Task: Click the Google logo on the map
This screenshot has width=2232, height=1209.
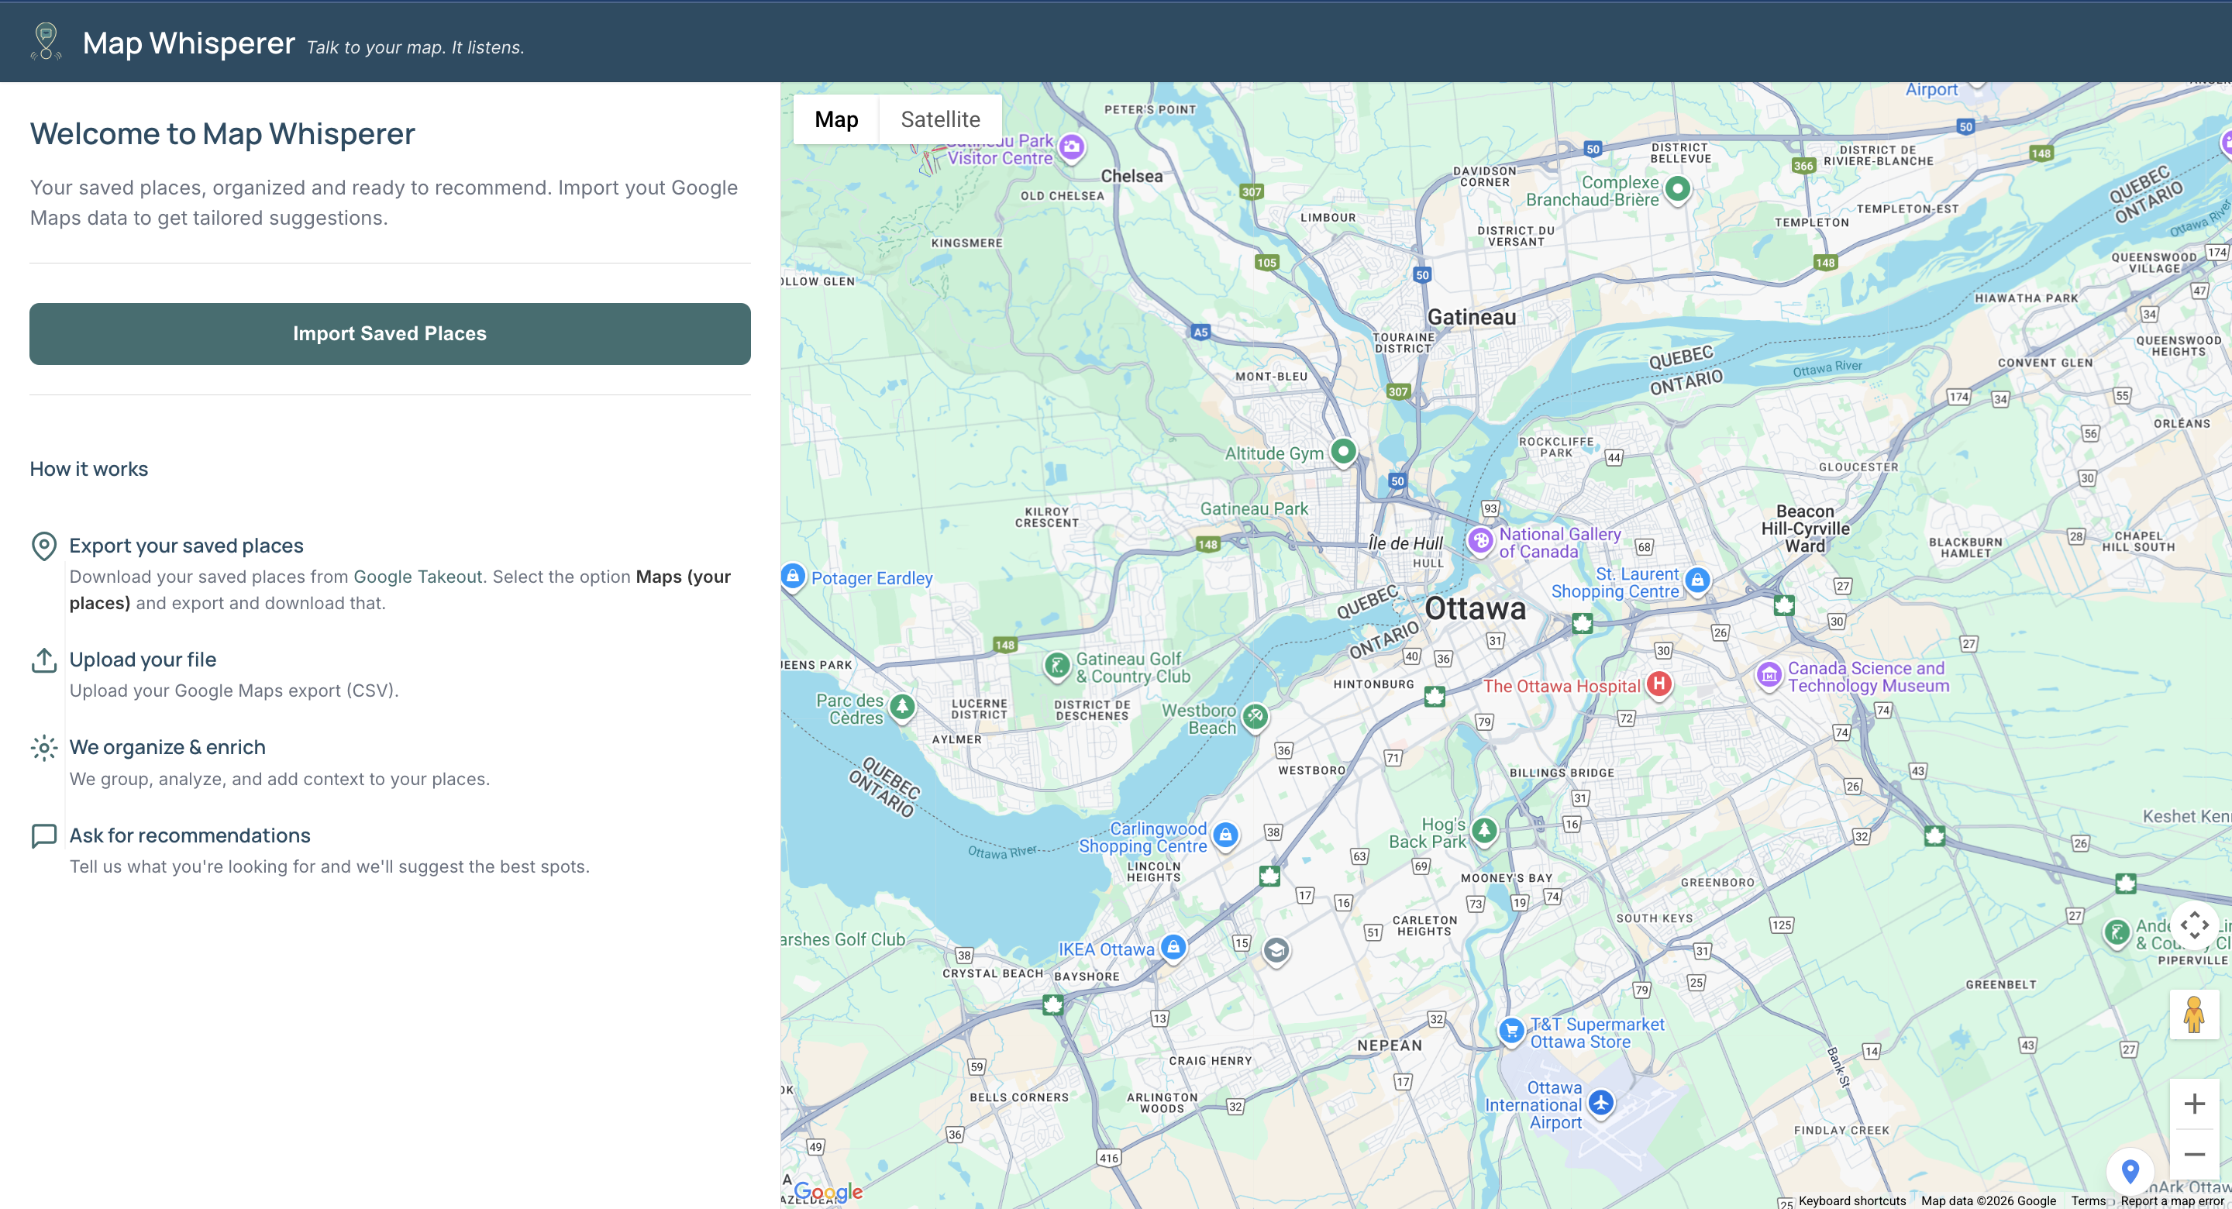Action: pos(828,1192)
